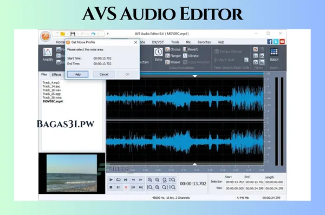
Task: Expand the Redo dropdown arrow
Action: click(98, 34)
